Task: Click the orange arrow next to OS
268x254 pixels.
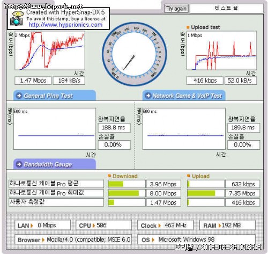Action: point(153,240)
